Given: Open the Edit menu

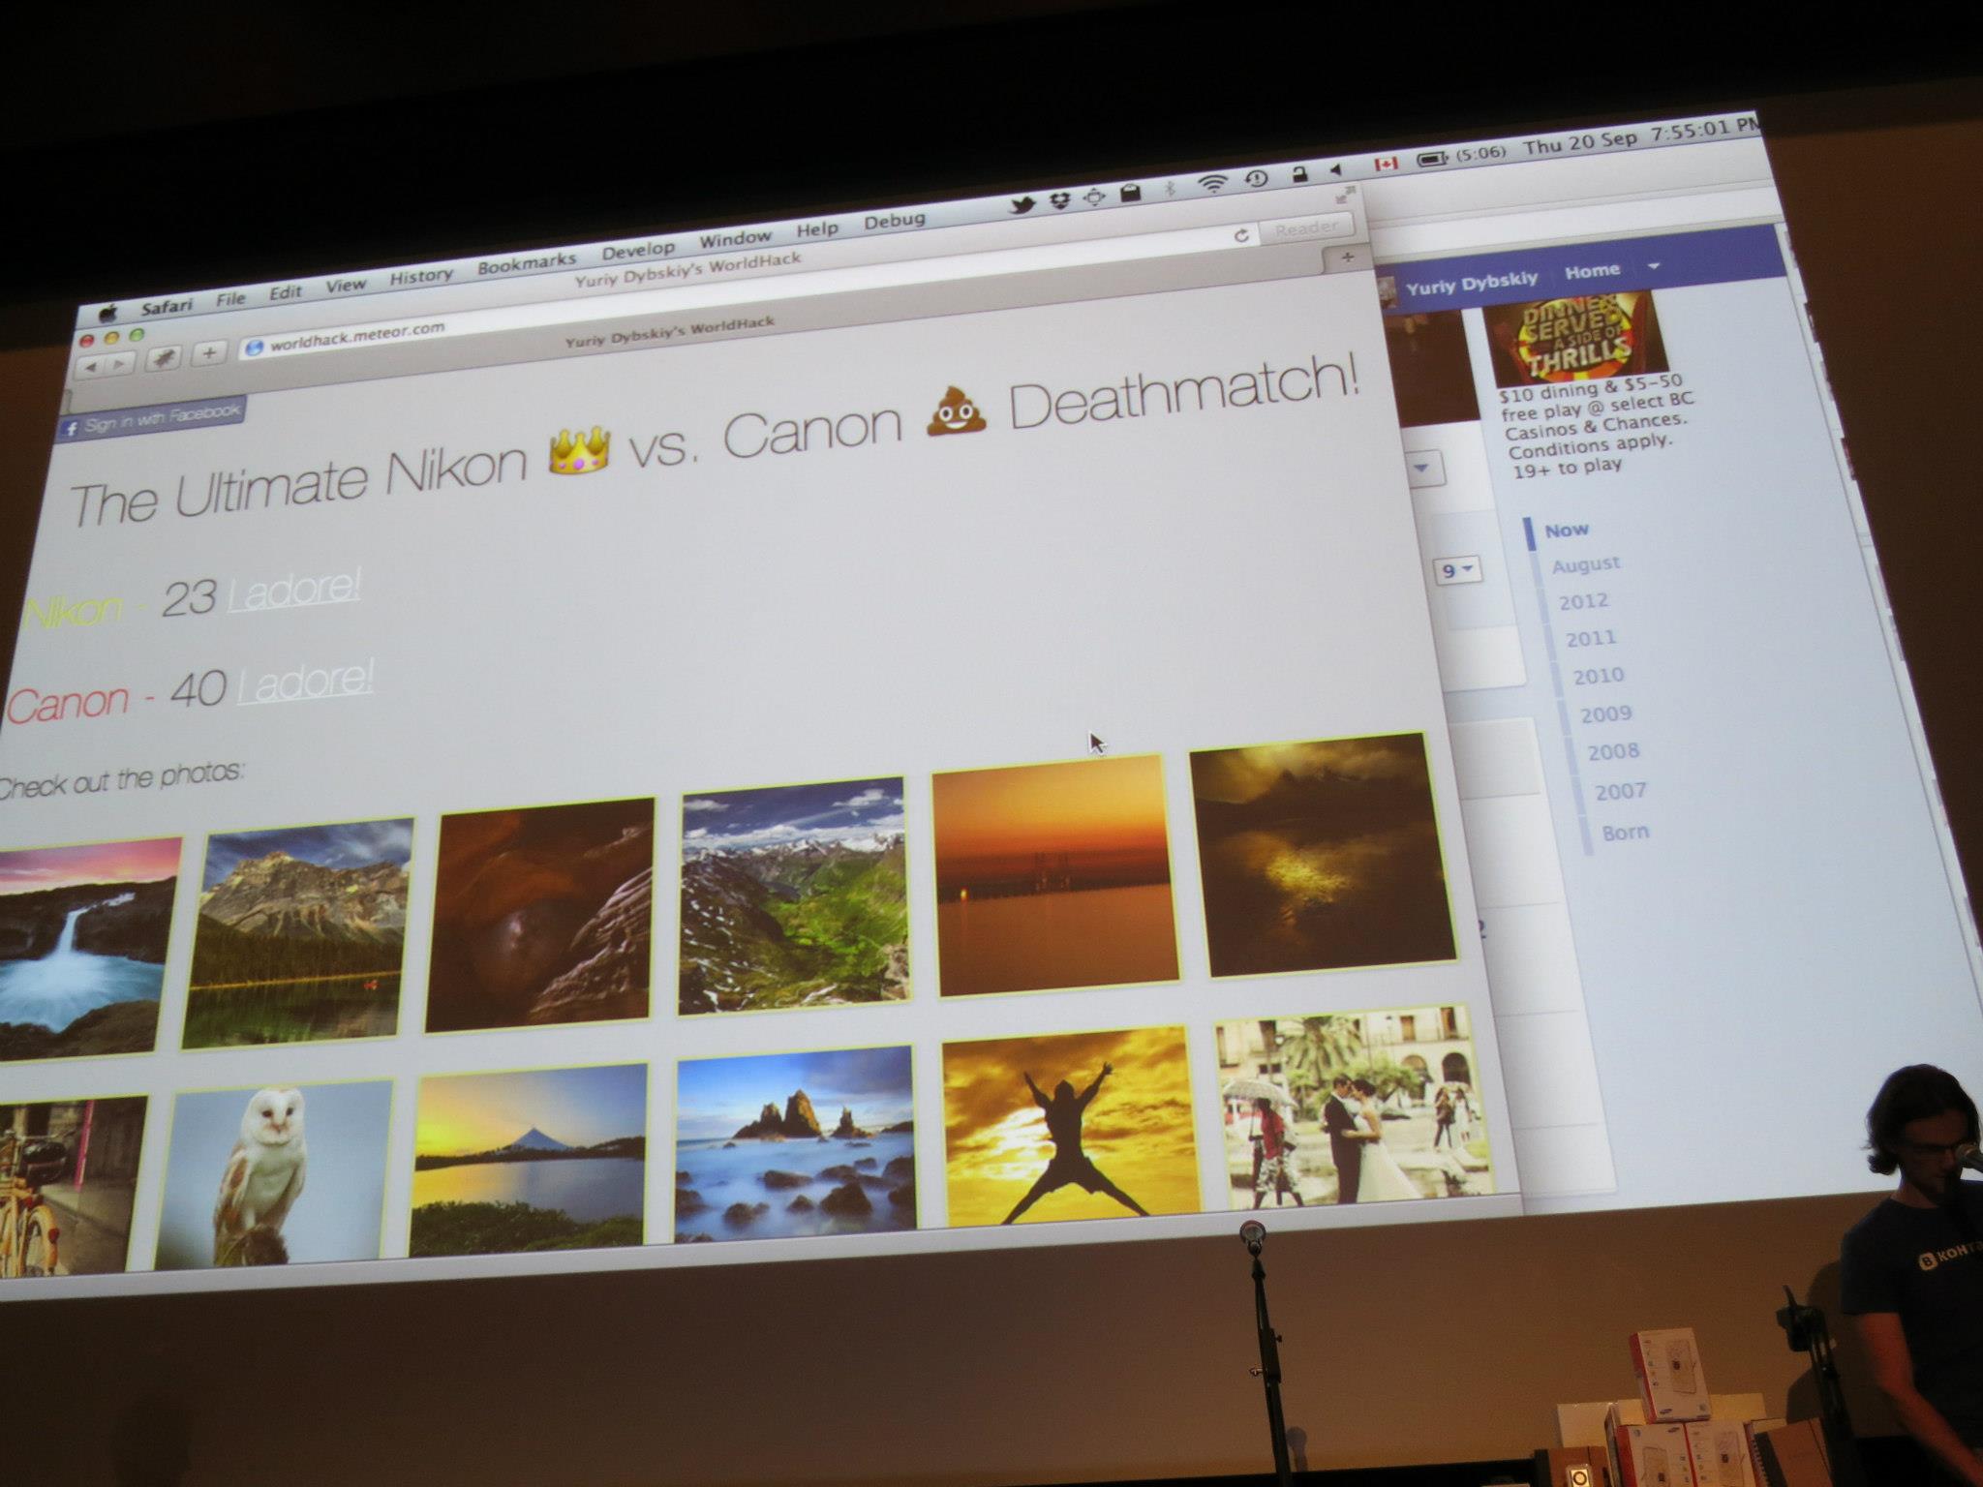Looking at the screenshot, I should [286, 292].
